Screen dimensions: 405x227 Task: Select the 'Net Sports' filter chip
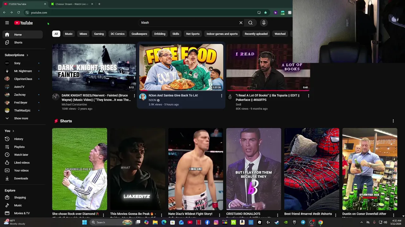tap(193, 34)
